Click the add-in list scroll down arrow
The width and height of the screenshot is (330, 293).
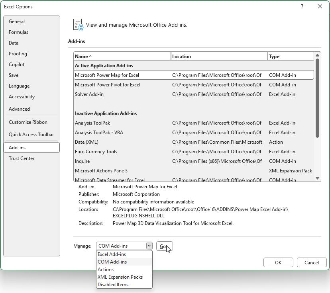coord(317,178)
